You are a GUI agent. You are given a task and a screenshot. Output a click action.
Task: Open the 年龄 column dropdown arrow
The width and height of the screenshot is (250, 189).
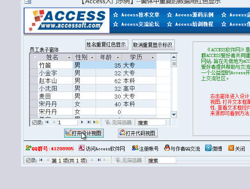(x=118, y=57)
